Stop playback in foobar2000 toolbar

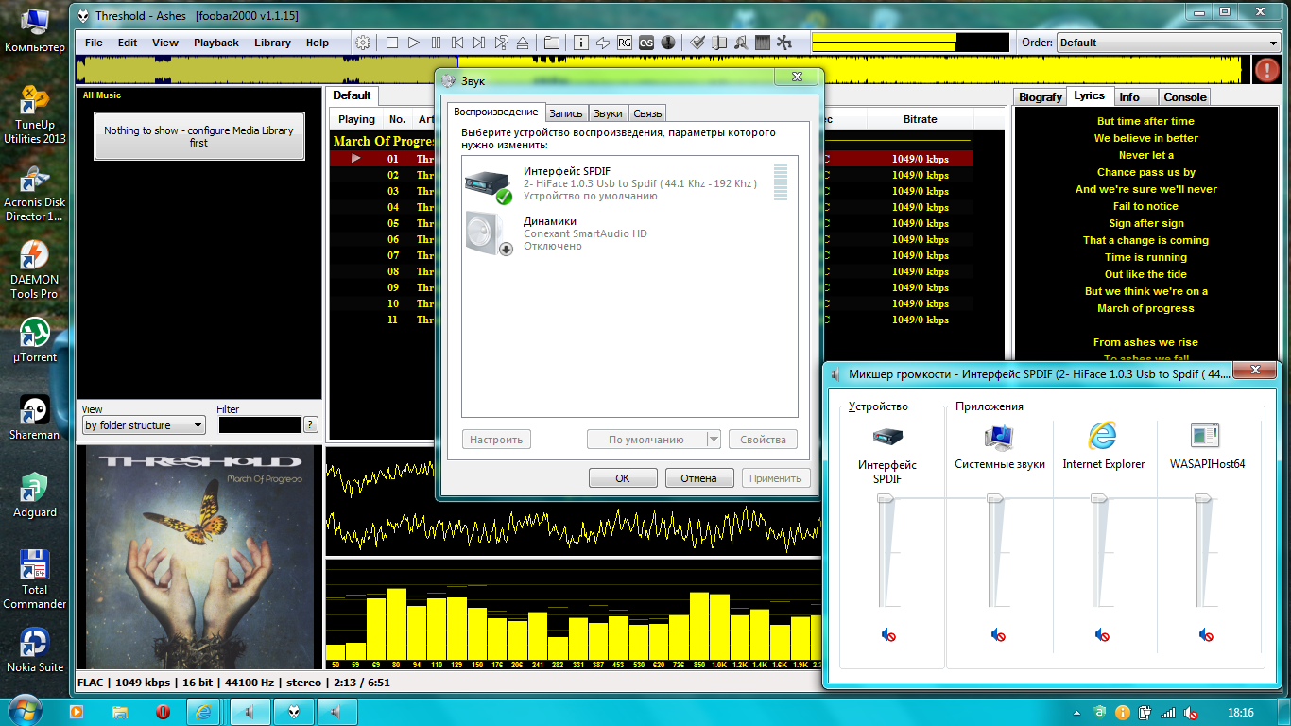[x=392, y=43]
